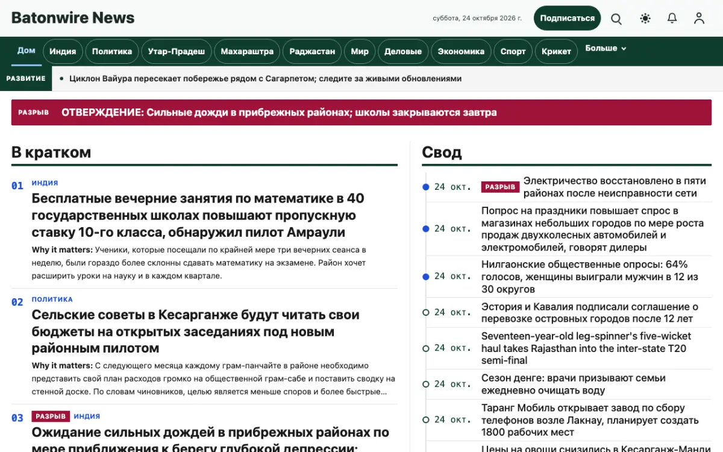Open feed item Сезон денге: врачи призывают

(574, 384)
